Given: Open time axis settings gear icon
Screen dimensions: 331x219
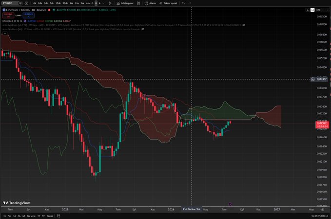Looking at the screenshot, I should click(x=323, y=210).
